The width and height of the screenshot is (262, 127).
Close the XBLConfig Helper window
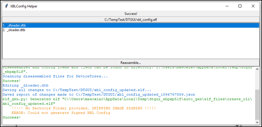(x=253, y=6)
